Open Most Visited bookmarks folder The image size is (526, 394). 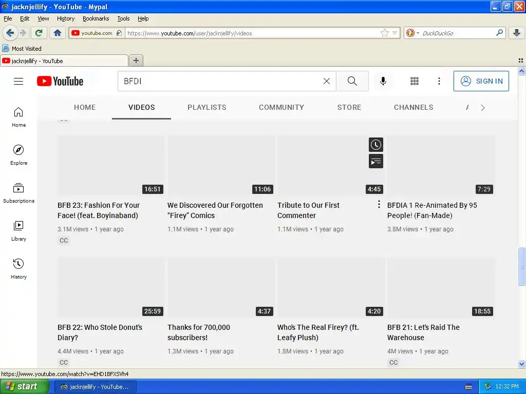pos(22,49)
